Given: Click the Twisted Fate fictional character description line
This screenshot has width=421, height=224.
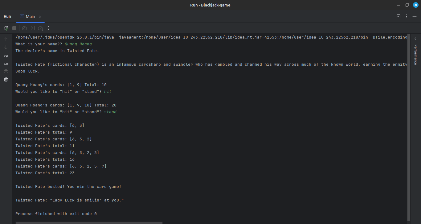Looking at the screenshot, I should [211, 64].
